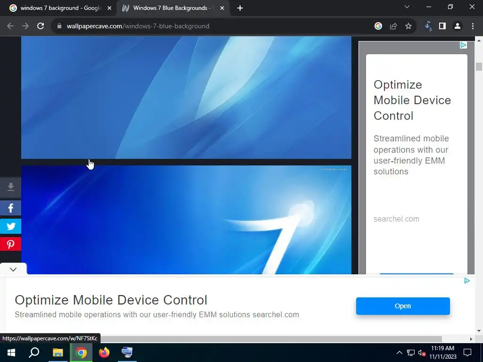This screenshot has height=362, width=483.
Task: Bookmark this tab with star icon
Action: [x=408, y=26]
